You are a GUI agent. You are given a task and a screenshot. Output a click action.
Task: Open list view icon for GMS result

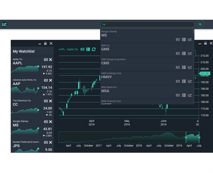[184, 54]
